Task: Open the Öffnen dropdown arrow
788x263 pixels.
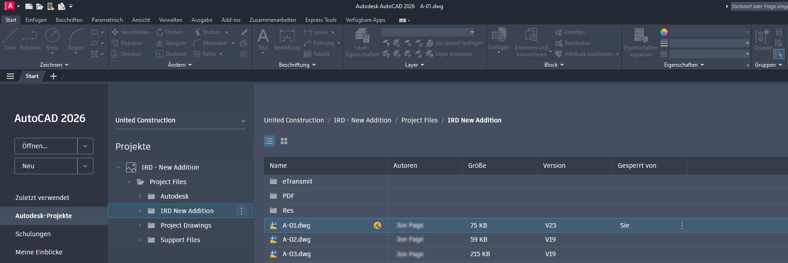Action: click(85, 146)
